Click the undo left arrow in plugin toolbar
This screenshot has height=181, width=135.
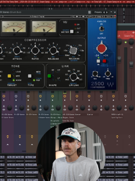click(77, 16)
